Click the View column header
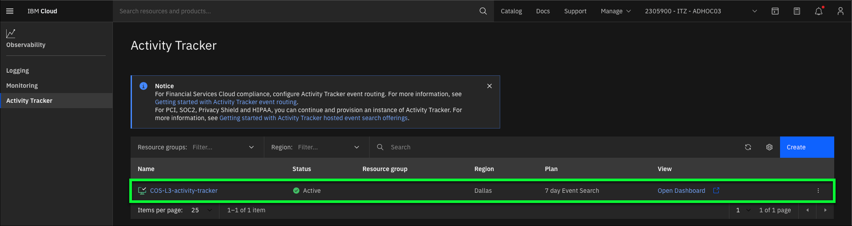This screenshot has height=226, width=852. 665,169
